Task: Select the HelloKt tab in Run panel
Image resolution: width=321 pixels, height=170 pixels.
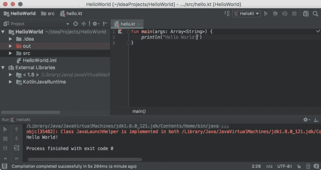Action: [x=20, y=120]
